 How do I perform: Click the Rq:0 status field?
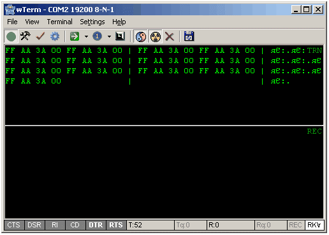pyautogui.click(x=271, y=225)
